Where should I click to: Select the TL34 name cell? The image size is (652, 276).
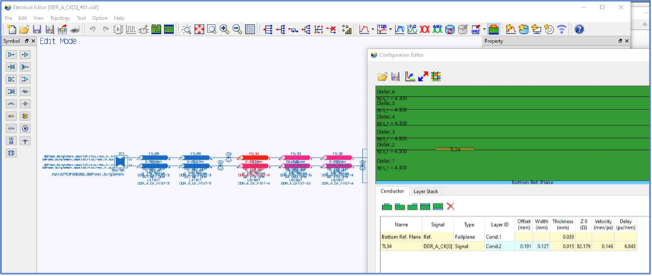[x=401, y=246]
